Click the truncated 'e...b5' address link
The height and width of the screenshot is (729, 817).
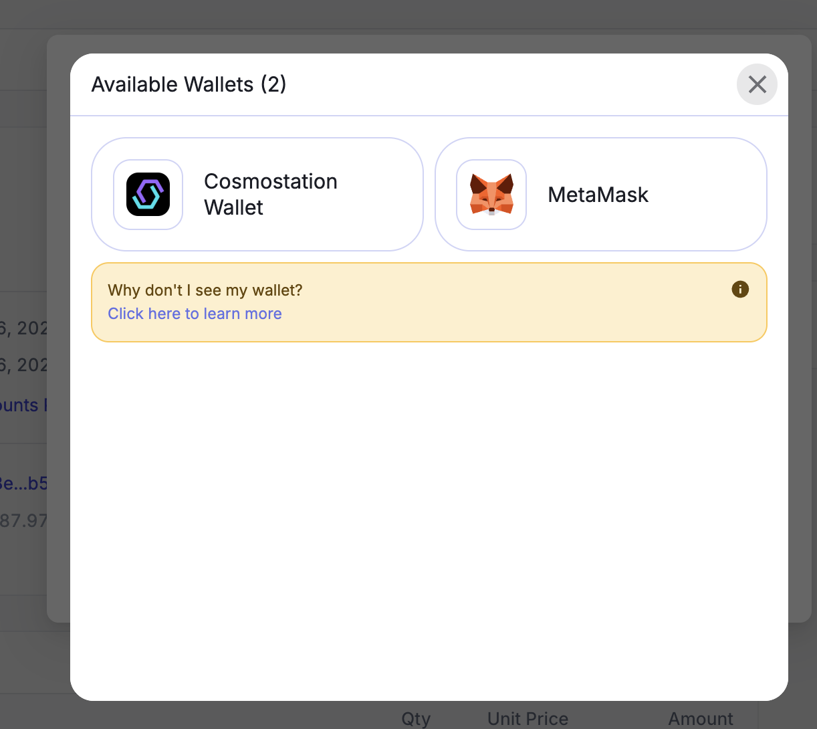pyautogui.click(x=23, y=484)
